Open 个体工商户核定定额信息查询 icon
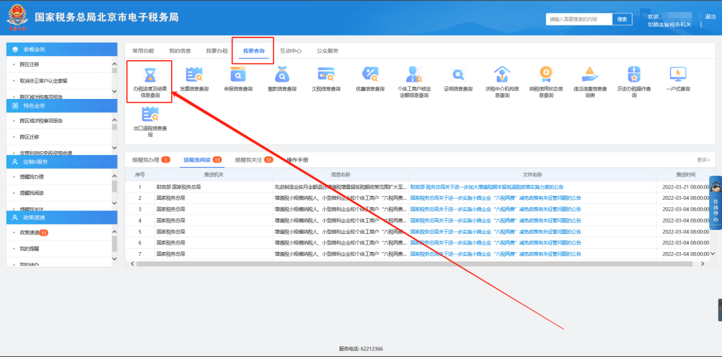This screenshot has height=357, width=722. tap(414, 74)
